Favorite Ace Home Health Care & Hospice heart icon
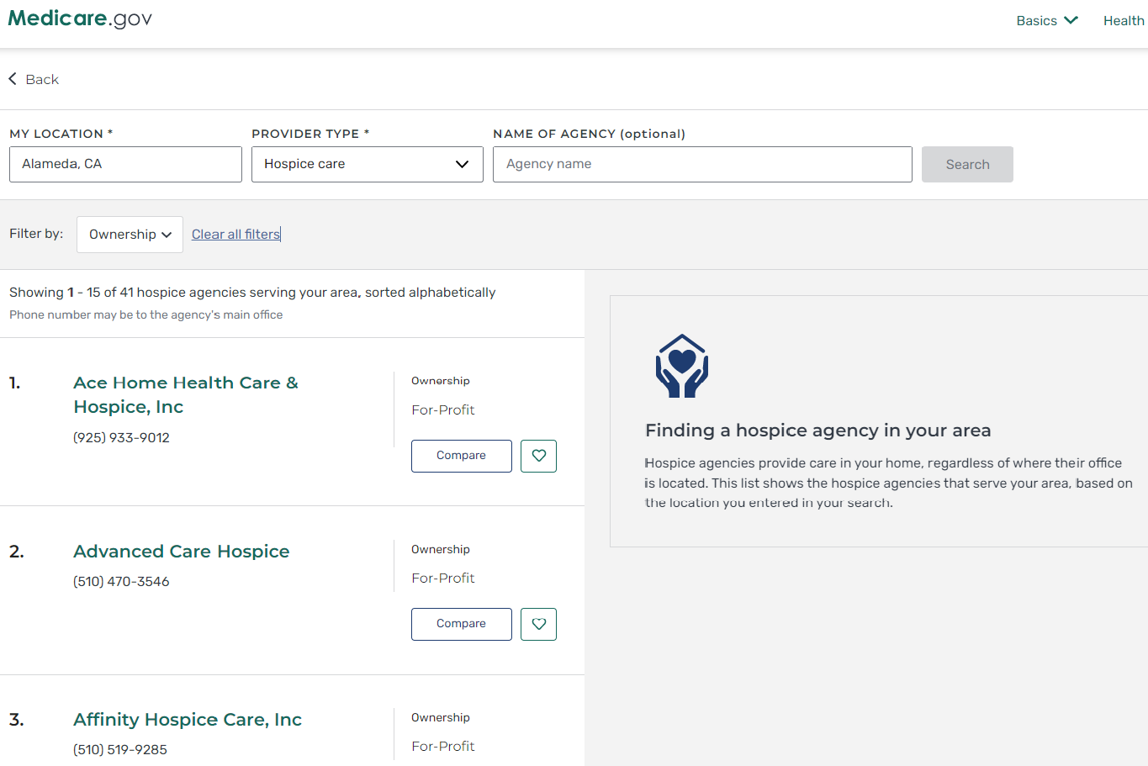This screenshot has height=766, width=1148. pyautogui.click(x=538, y=456)
